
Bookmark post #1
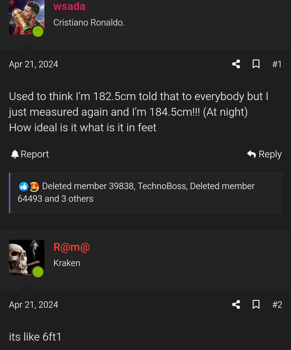pos(256,64)
